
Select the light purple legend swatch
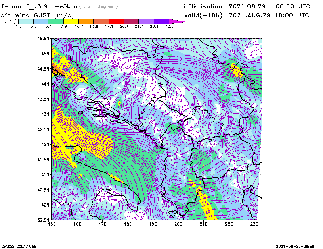tap(146, 22)
